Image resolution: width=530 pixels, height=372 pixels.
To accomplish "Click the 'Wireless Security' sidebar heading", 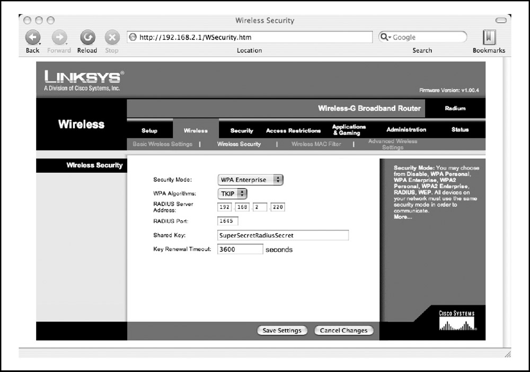I will [95, 165].
